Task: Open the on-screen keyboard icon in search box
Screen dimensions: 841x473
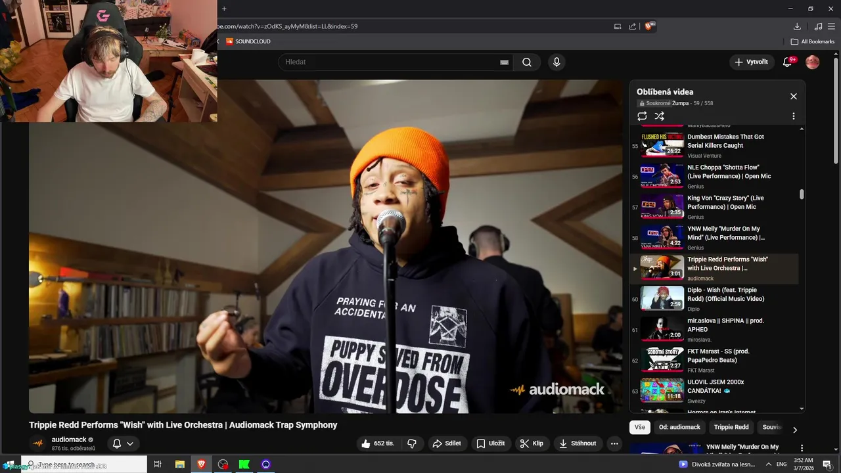Action: coord(505,62)
